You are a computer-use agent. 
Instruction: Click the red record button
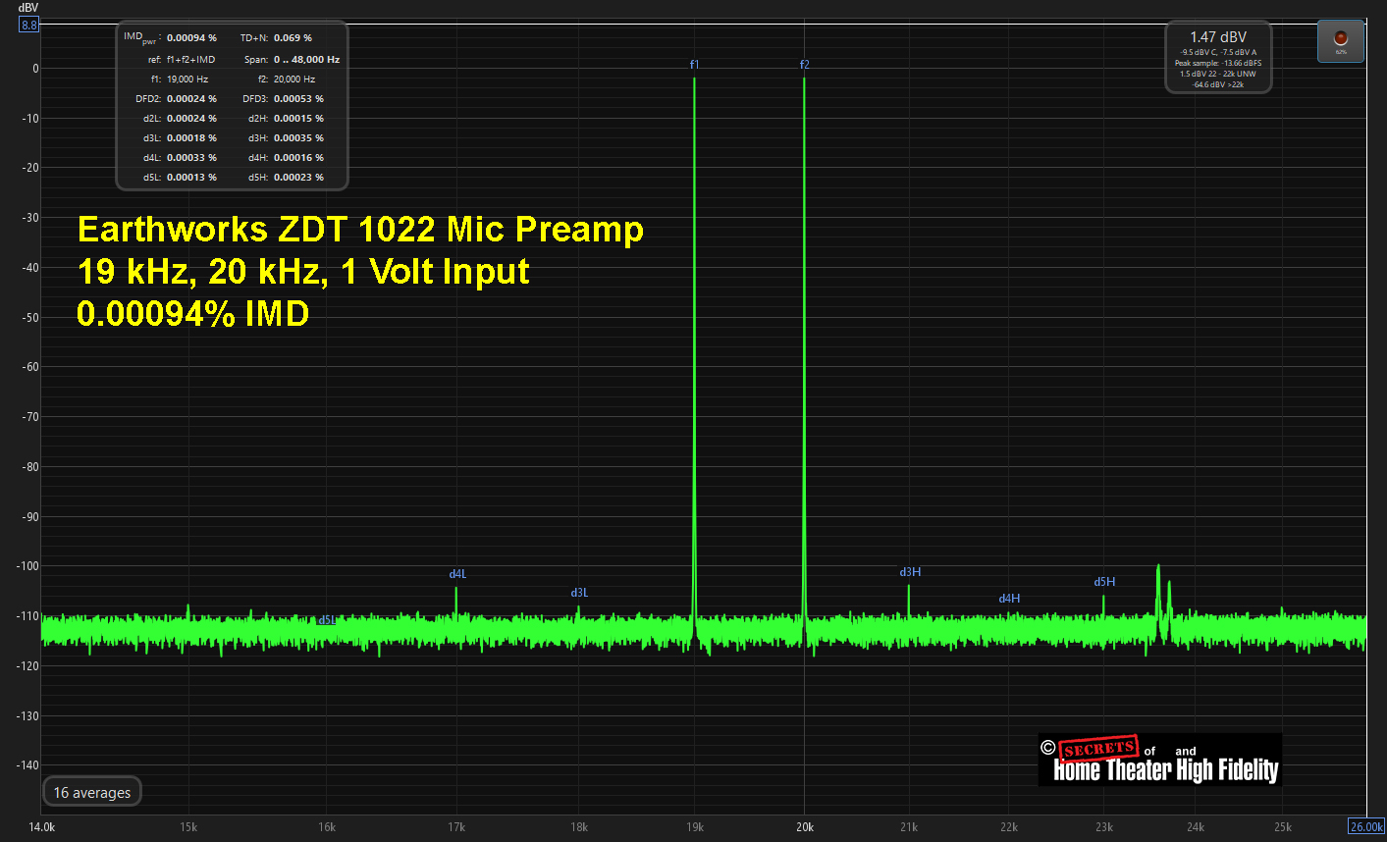tap(1340, 41)
